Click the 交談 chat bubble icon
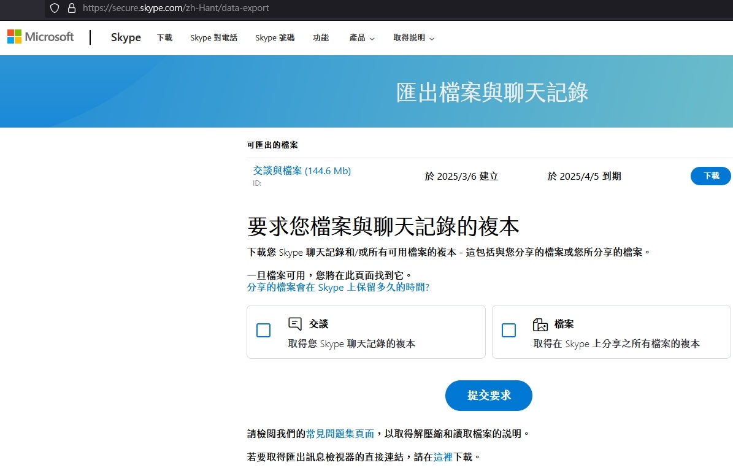This screenshot has width=733, height=468. click(295, 323)
